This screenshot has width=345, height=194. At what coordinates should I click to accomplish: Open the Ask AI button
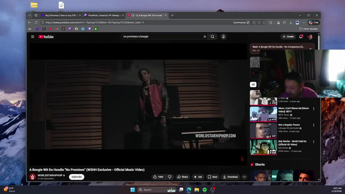[198, 177]
